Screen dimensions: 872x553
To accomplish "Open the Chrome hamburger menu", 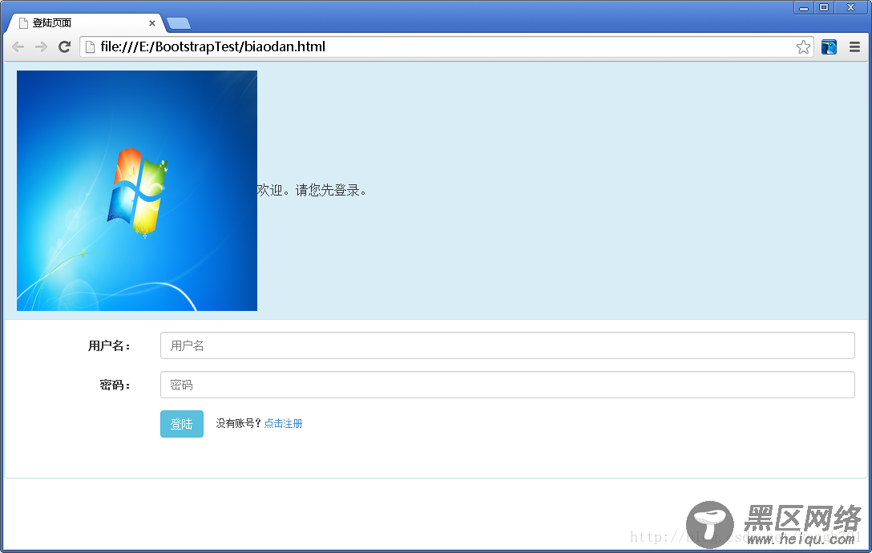I will [854, 47].
